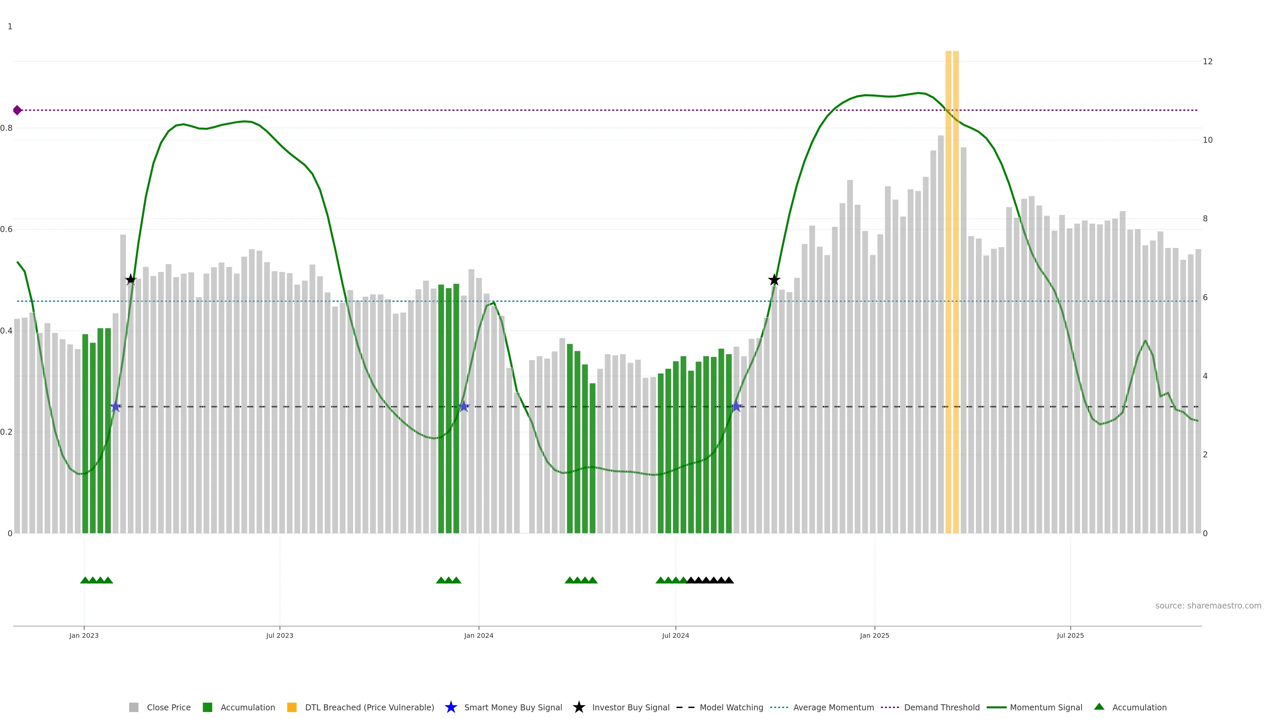Toggle the DTL Breached legend entry
Image resolution: width=1278 pixels, height=719 pixels.
pos(369,708)
